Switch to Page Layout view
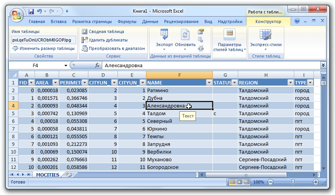335x195 pixels. pyautogui.click(x=239, y=182)
